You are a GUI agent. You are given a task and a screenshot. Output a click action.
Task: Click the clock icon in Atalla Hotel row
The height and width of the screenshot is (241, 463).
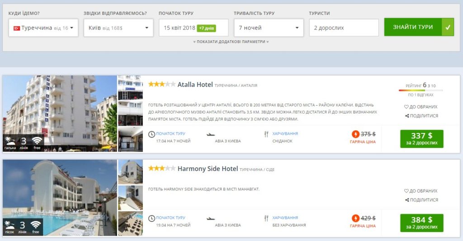[x=151, y=134]
